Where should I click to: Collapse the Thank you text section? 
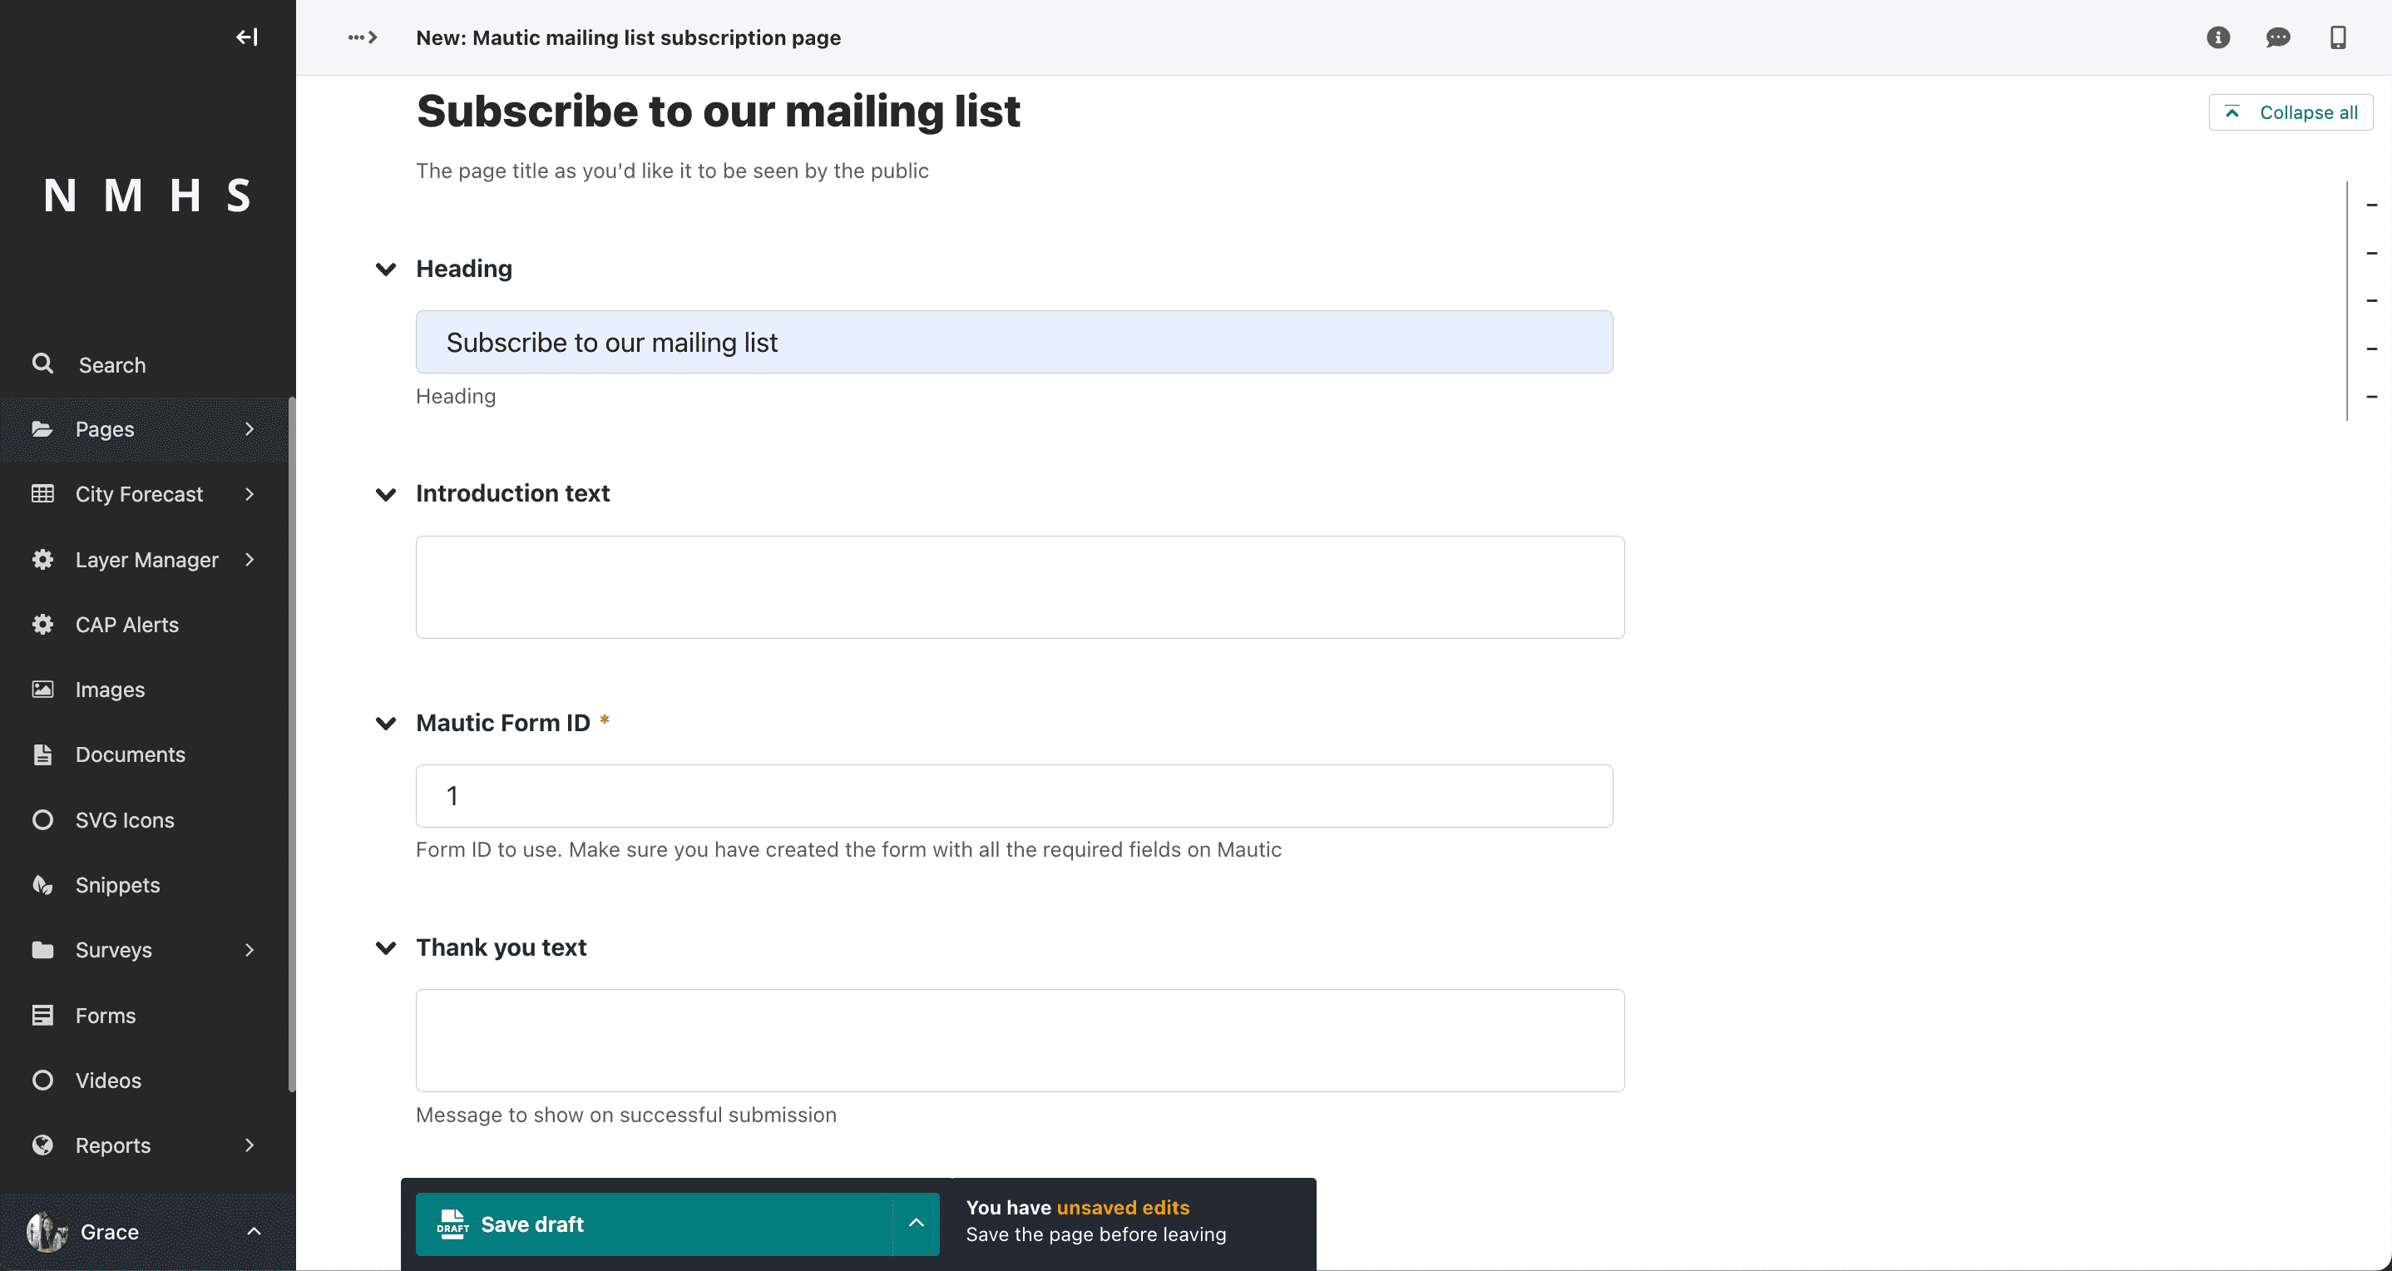click(x=385, y=948)
